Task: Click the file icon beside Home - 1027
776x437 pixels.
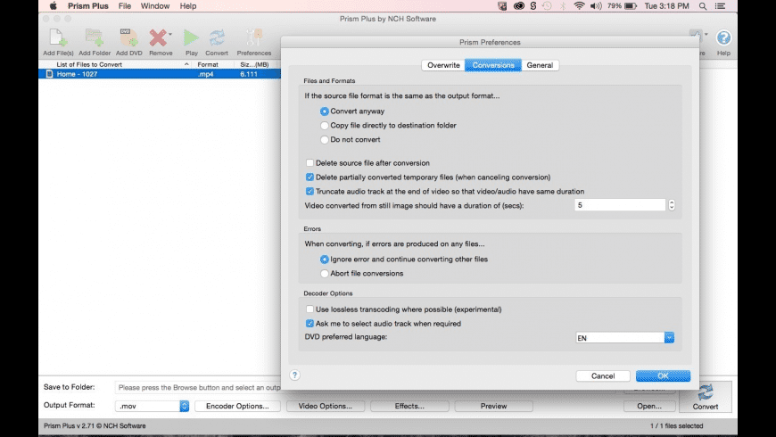Action: coord(49,74)
